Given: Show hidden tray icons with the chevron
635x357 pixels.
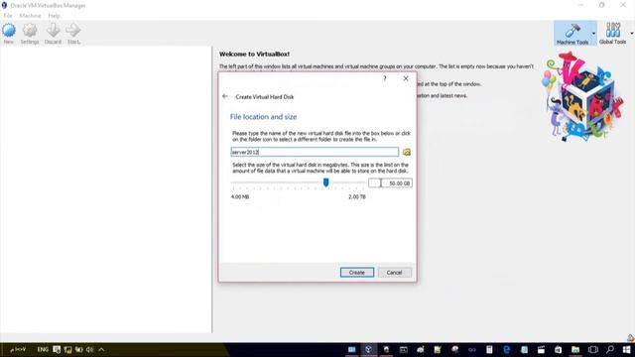Looking at the screenshot, I should coord(101,349).
